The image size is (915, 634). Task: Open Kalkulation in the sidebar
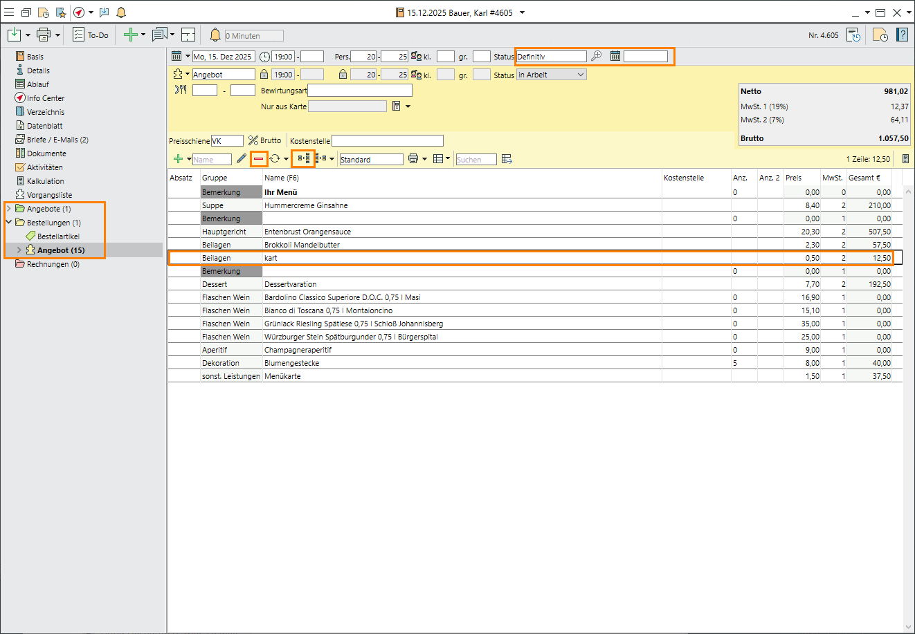[x=45, y=181]
